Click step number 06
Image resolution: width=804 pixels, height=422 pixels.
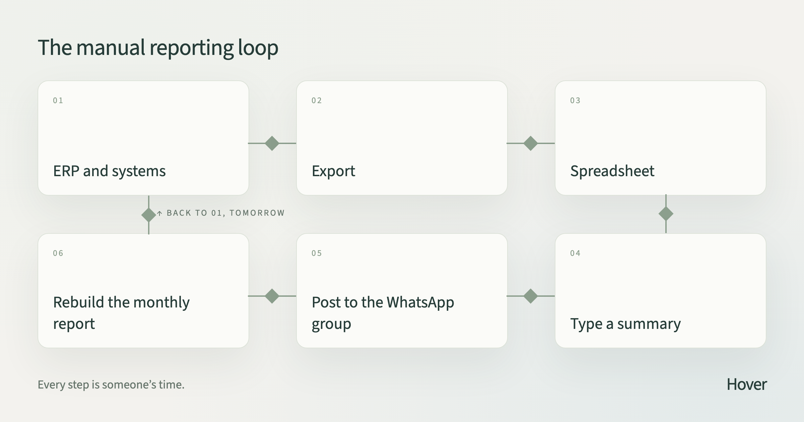[58, 253]
